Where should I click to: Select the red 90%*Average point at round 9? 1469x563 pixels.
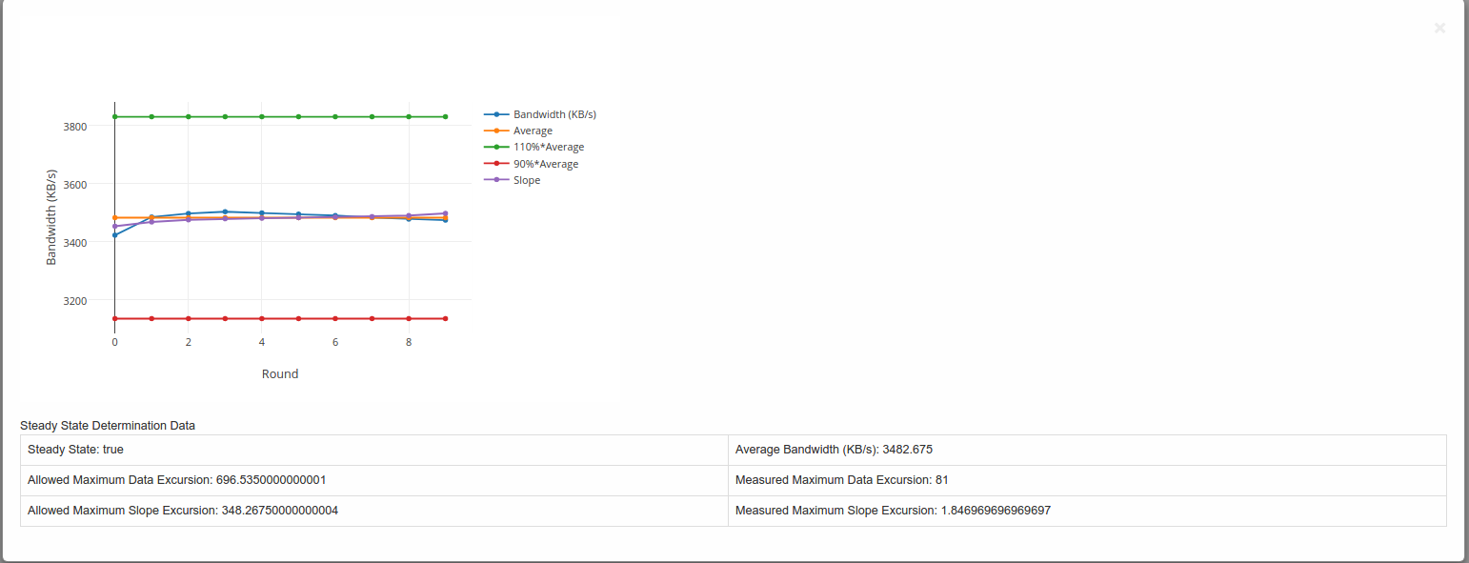445,318
